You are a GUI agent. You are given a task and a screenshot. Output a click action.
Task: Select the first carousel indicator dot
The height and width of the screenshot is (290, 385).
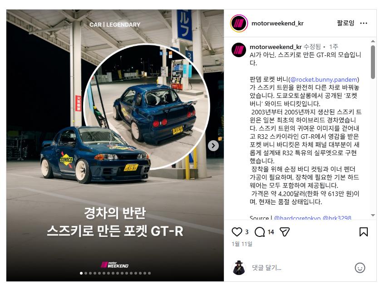coord(81,273)
